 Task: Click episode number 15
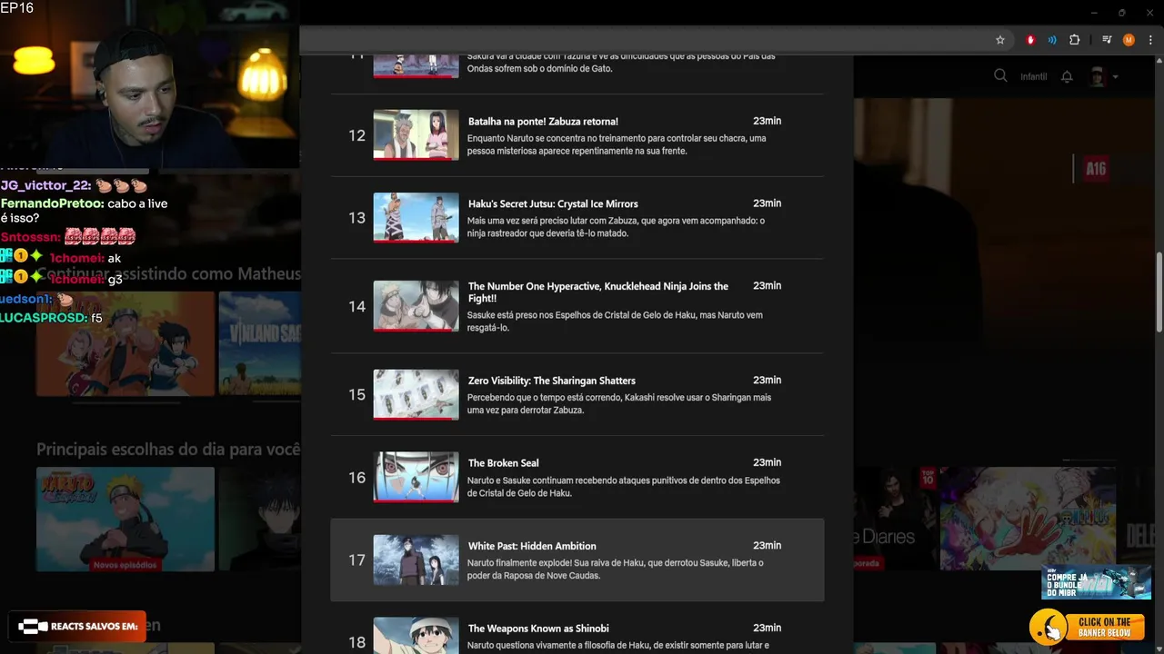tap(356, 394)
